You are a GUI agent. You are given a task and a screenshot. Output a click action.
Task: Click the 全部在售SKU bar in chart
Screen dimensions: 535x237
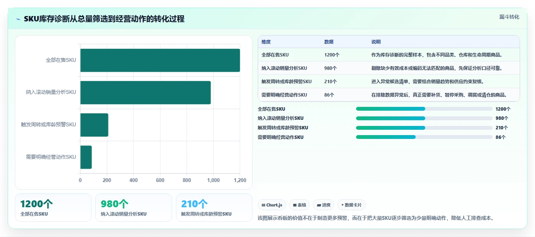pyautogui.click(x=160, y=60)
